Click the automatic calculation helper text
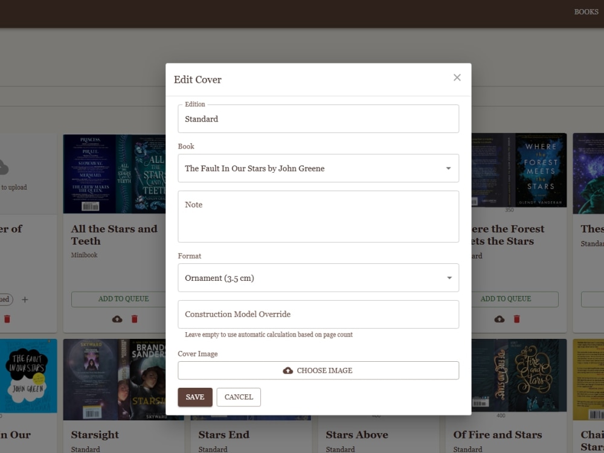 [269, 335]
